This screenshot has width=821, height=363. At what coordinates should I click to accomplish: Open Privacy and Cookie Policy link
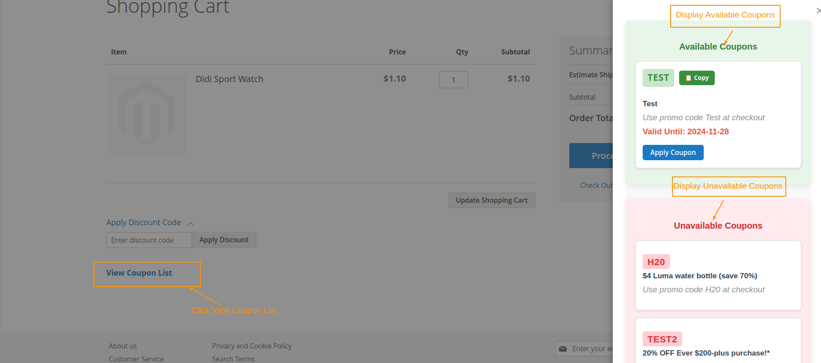[252, 346]
